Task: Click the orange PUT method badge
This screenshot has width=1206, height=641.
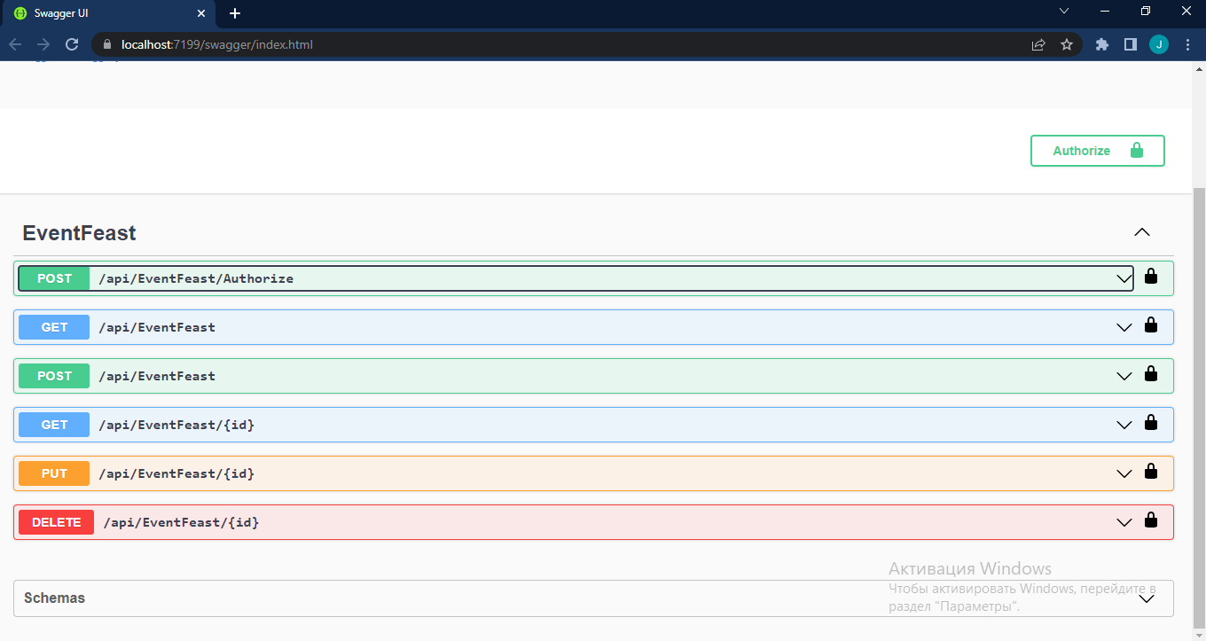Action: pyautogui.click(x=54, y=473)
